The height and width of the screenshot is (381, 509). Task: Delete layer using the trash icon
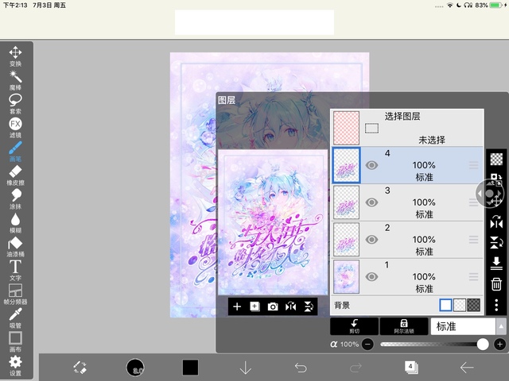pos(496,284)
